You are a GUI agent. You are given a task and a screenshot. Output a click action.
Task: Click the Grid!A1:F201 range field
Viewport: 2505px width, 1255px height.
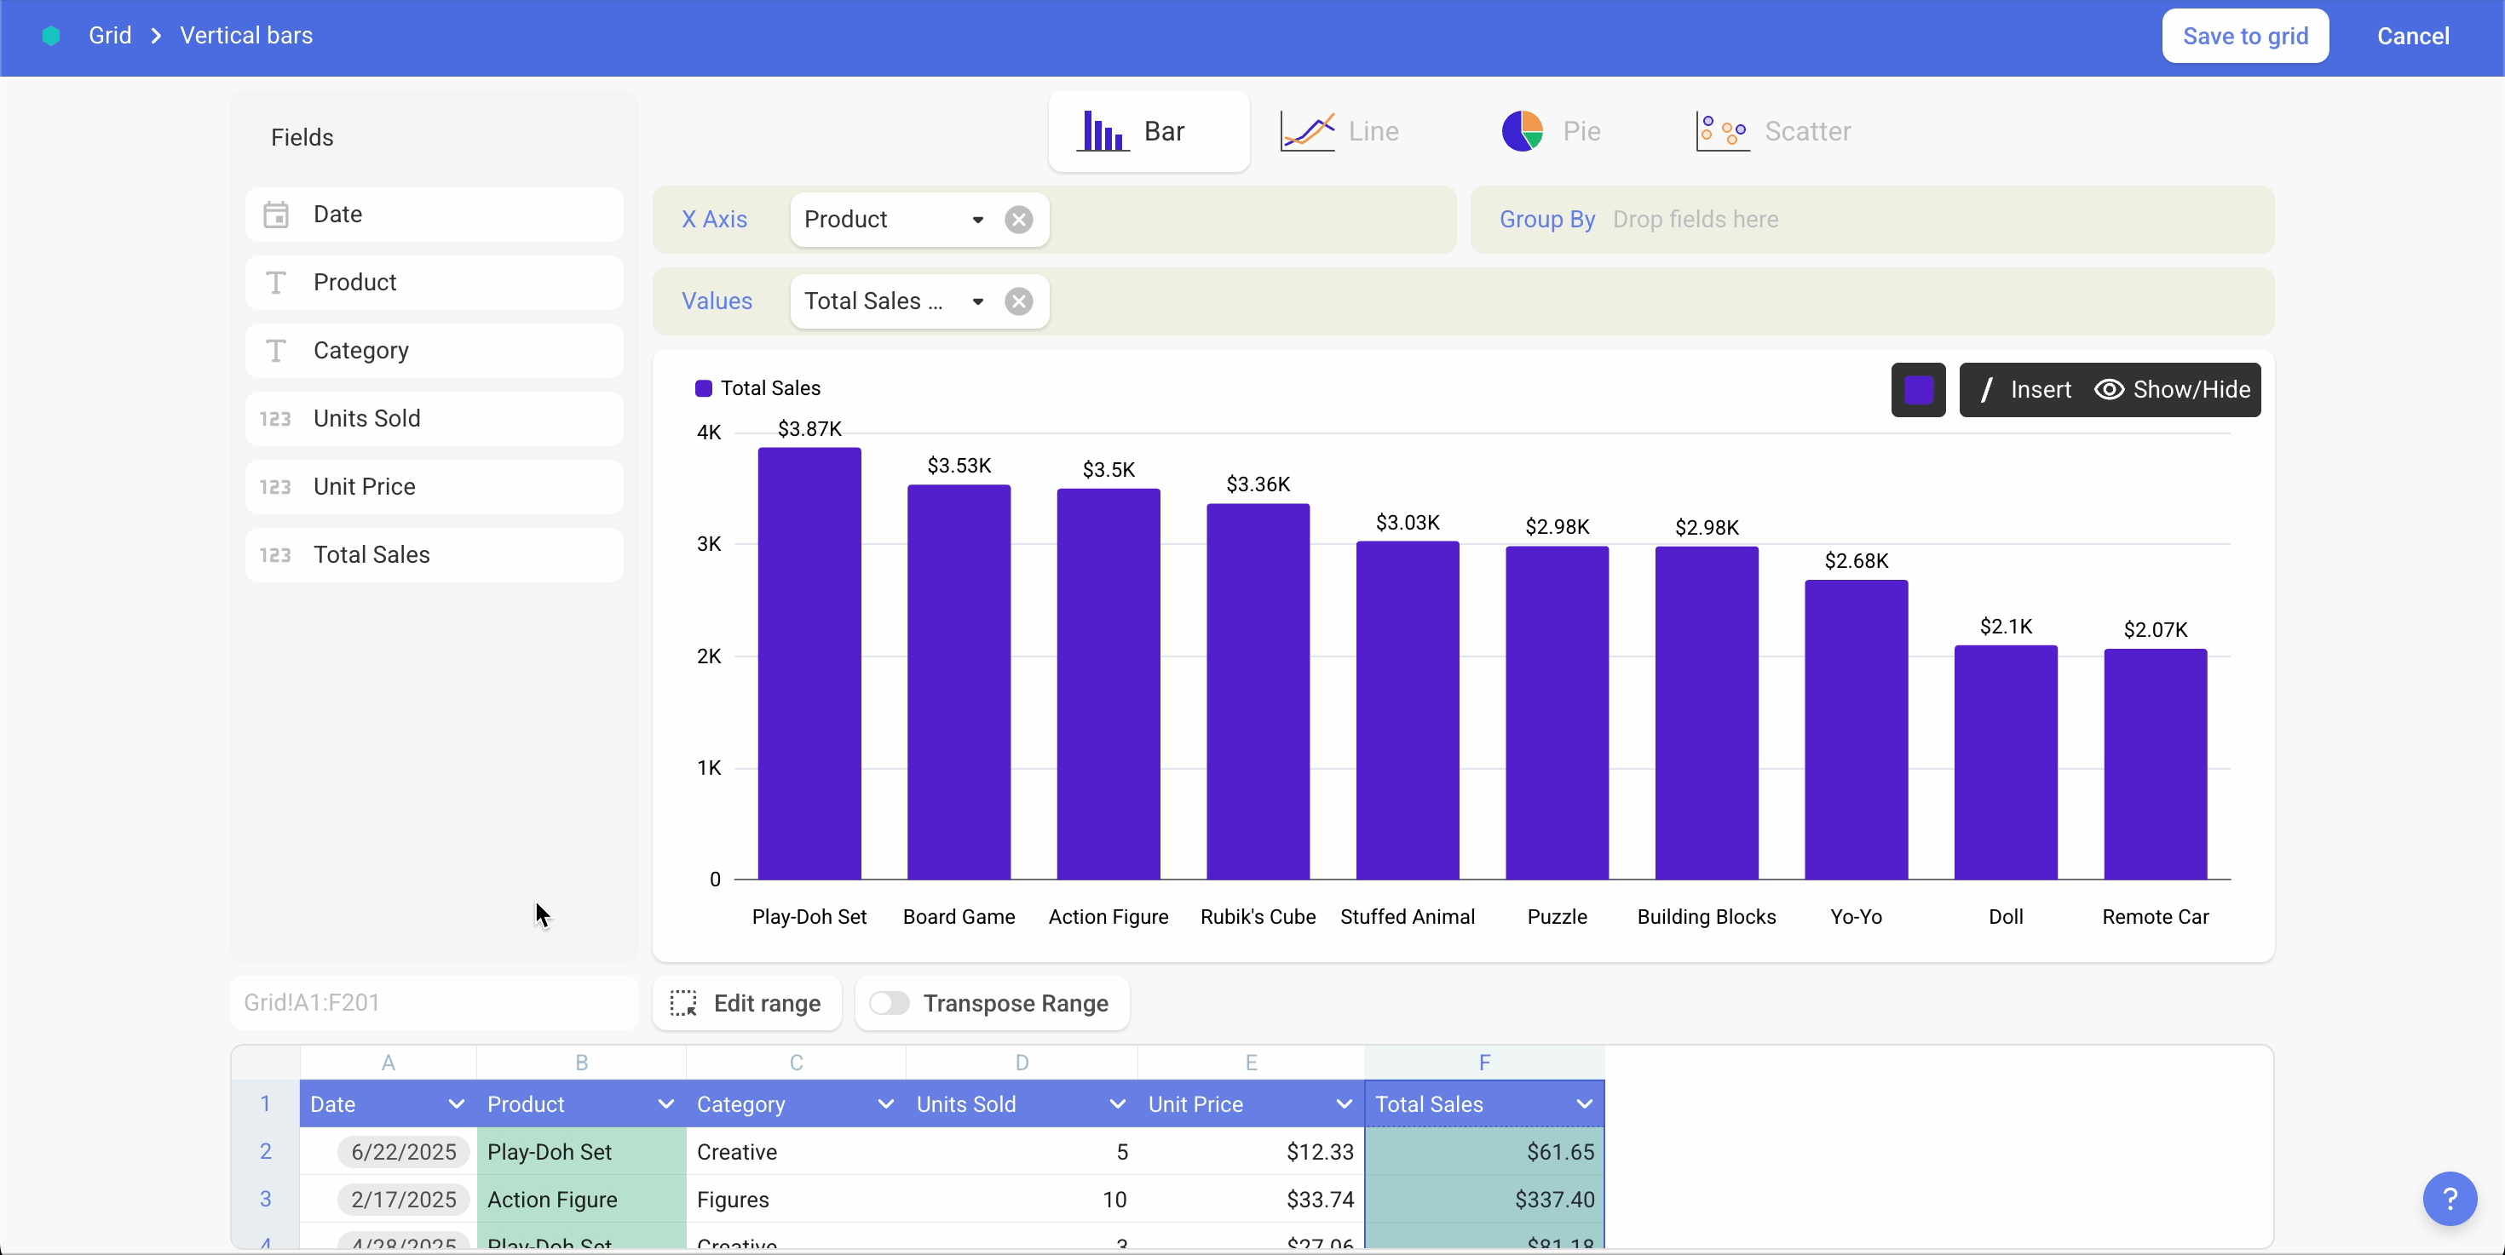pos(435,1004)
